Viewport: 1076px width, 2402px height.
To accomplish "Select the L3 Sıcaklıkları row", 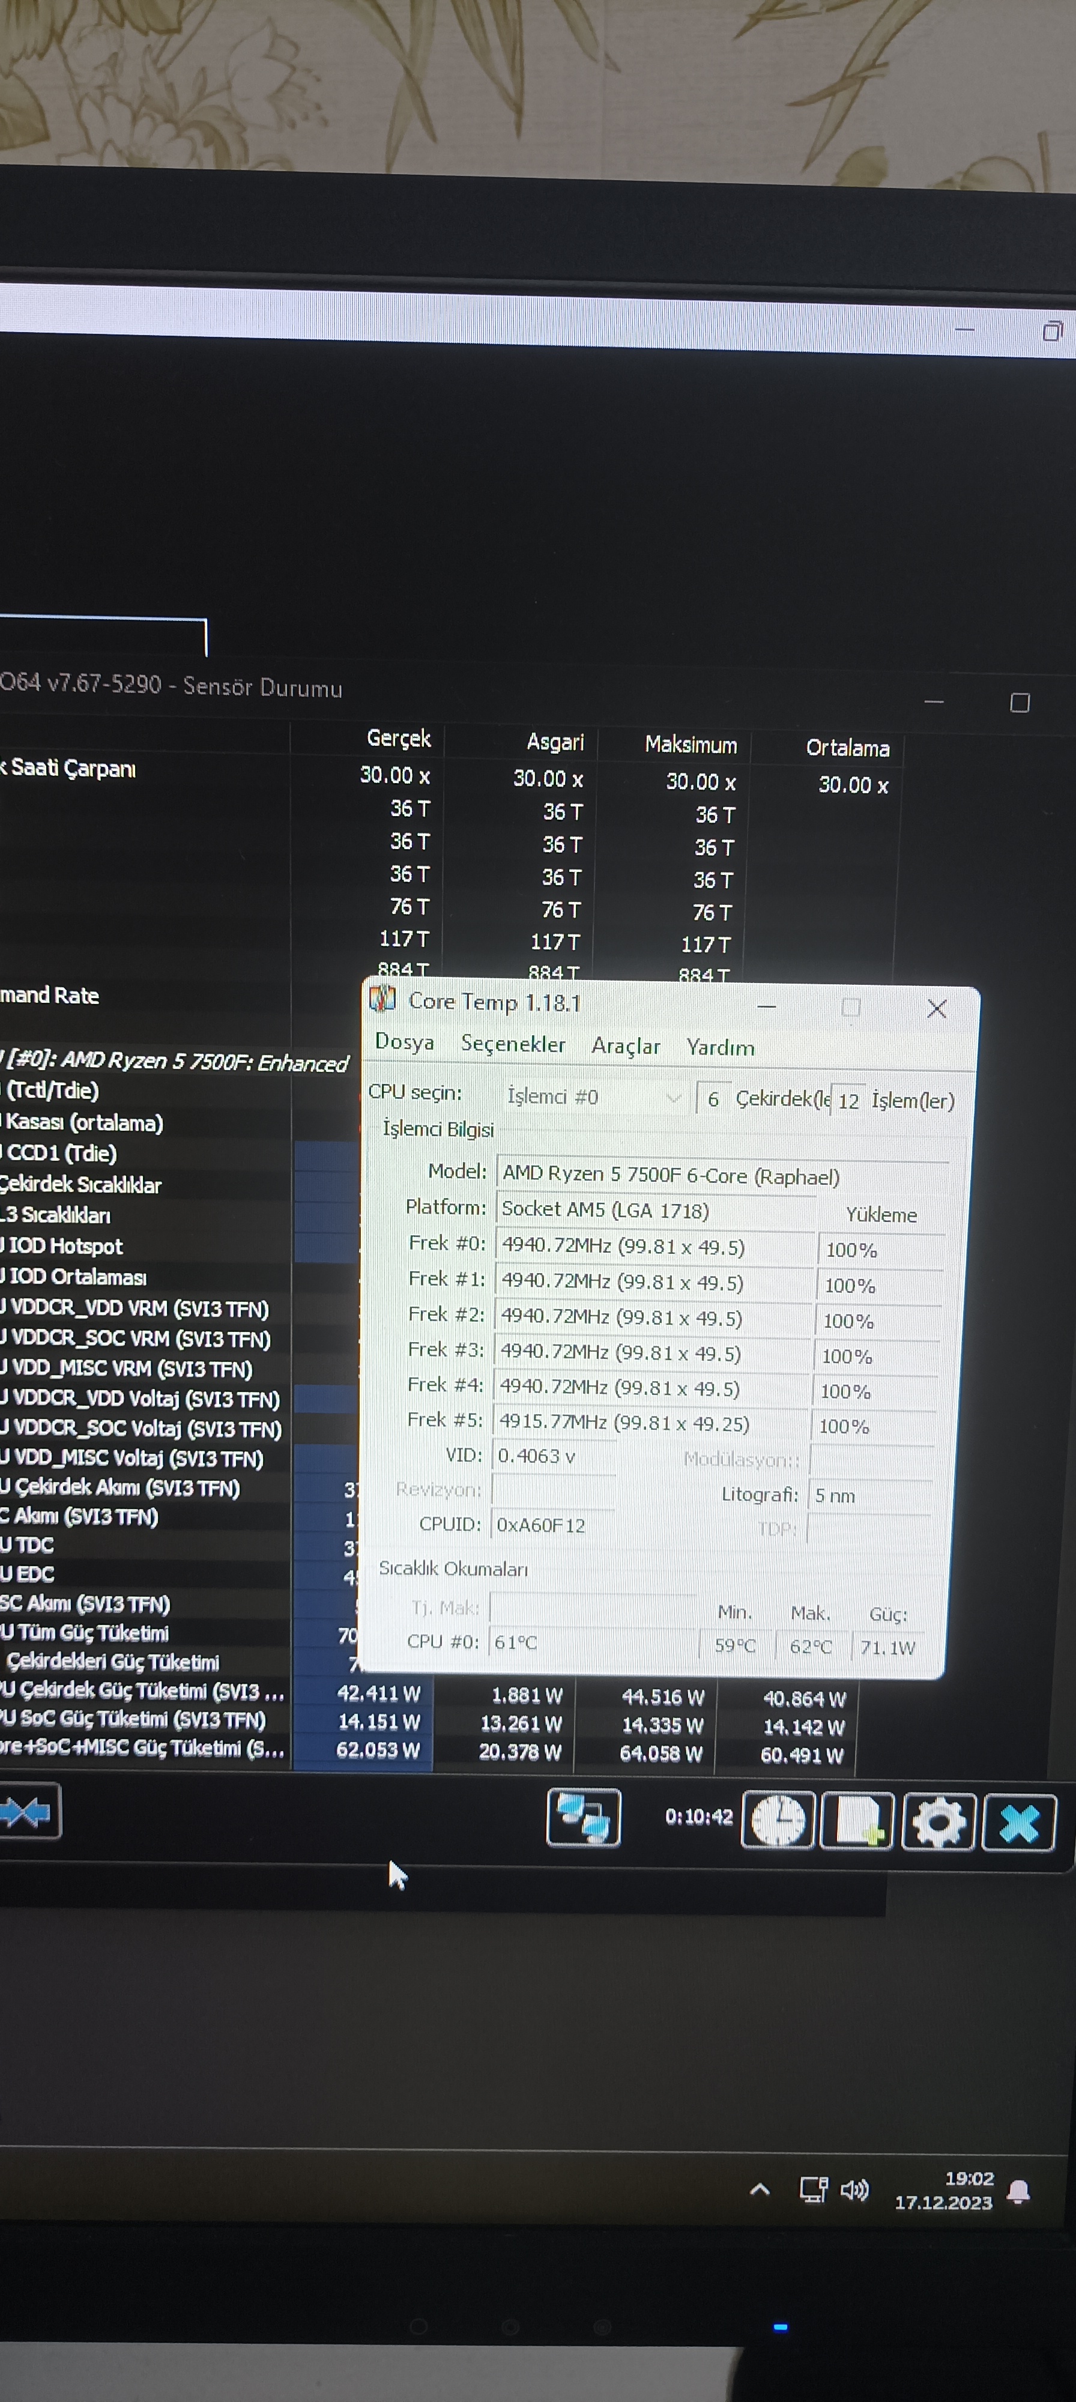I will 56,1215.
